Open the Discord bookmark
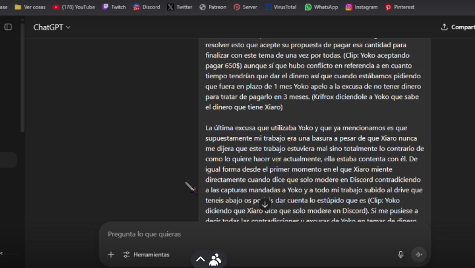 coord(147,7)
